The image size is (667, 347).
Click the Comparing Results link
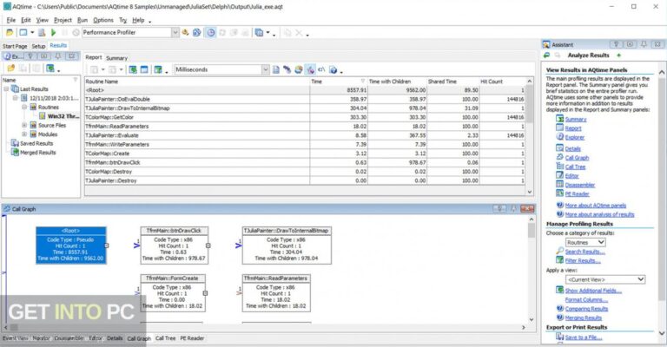click(x=586, y=309)
